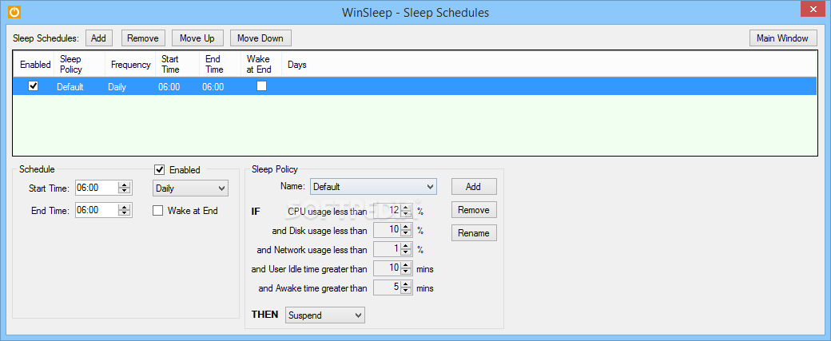Click the CPU usage value field

pos(387,210)
